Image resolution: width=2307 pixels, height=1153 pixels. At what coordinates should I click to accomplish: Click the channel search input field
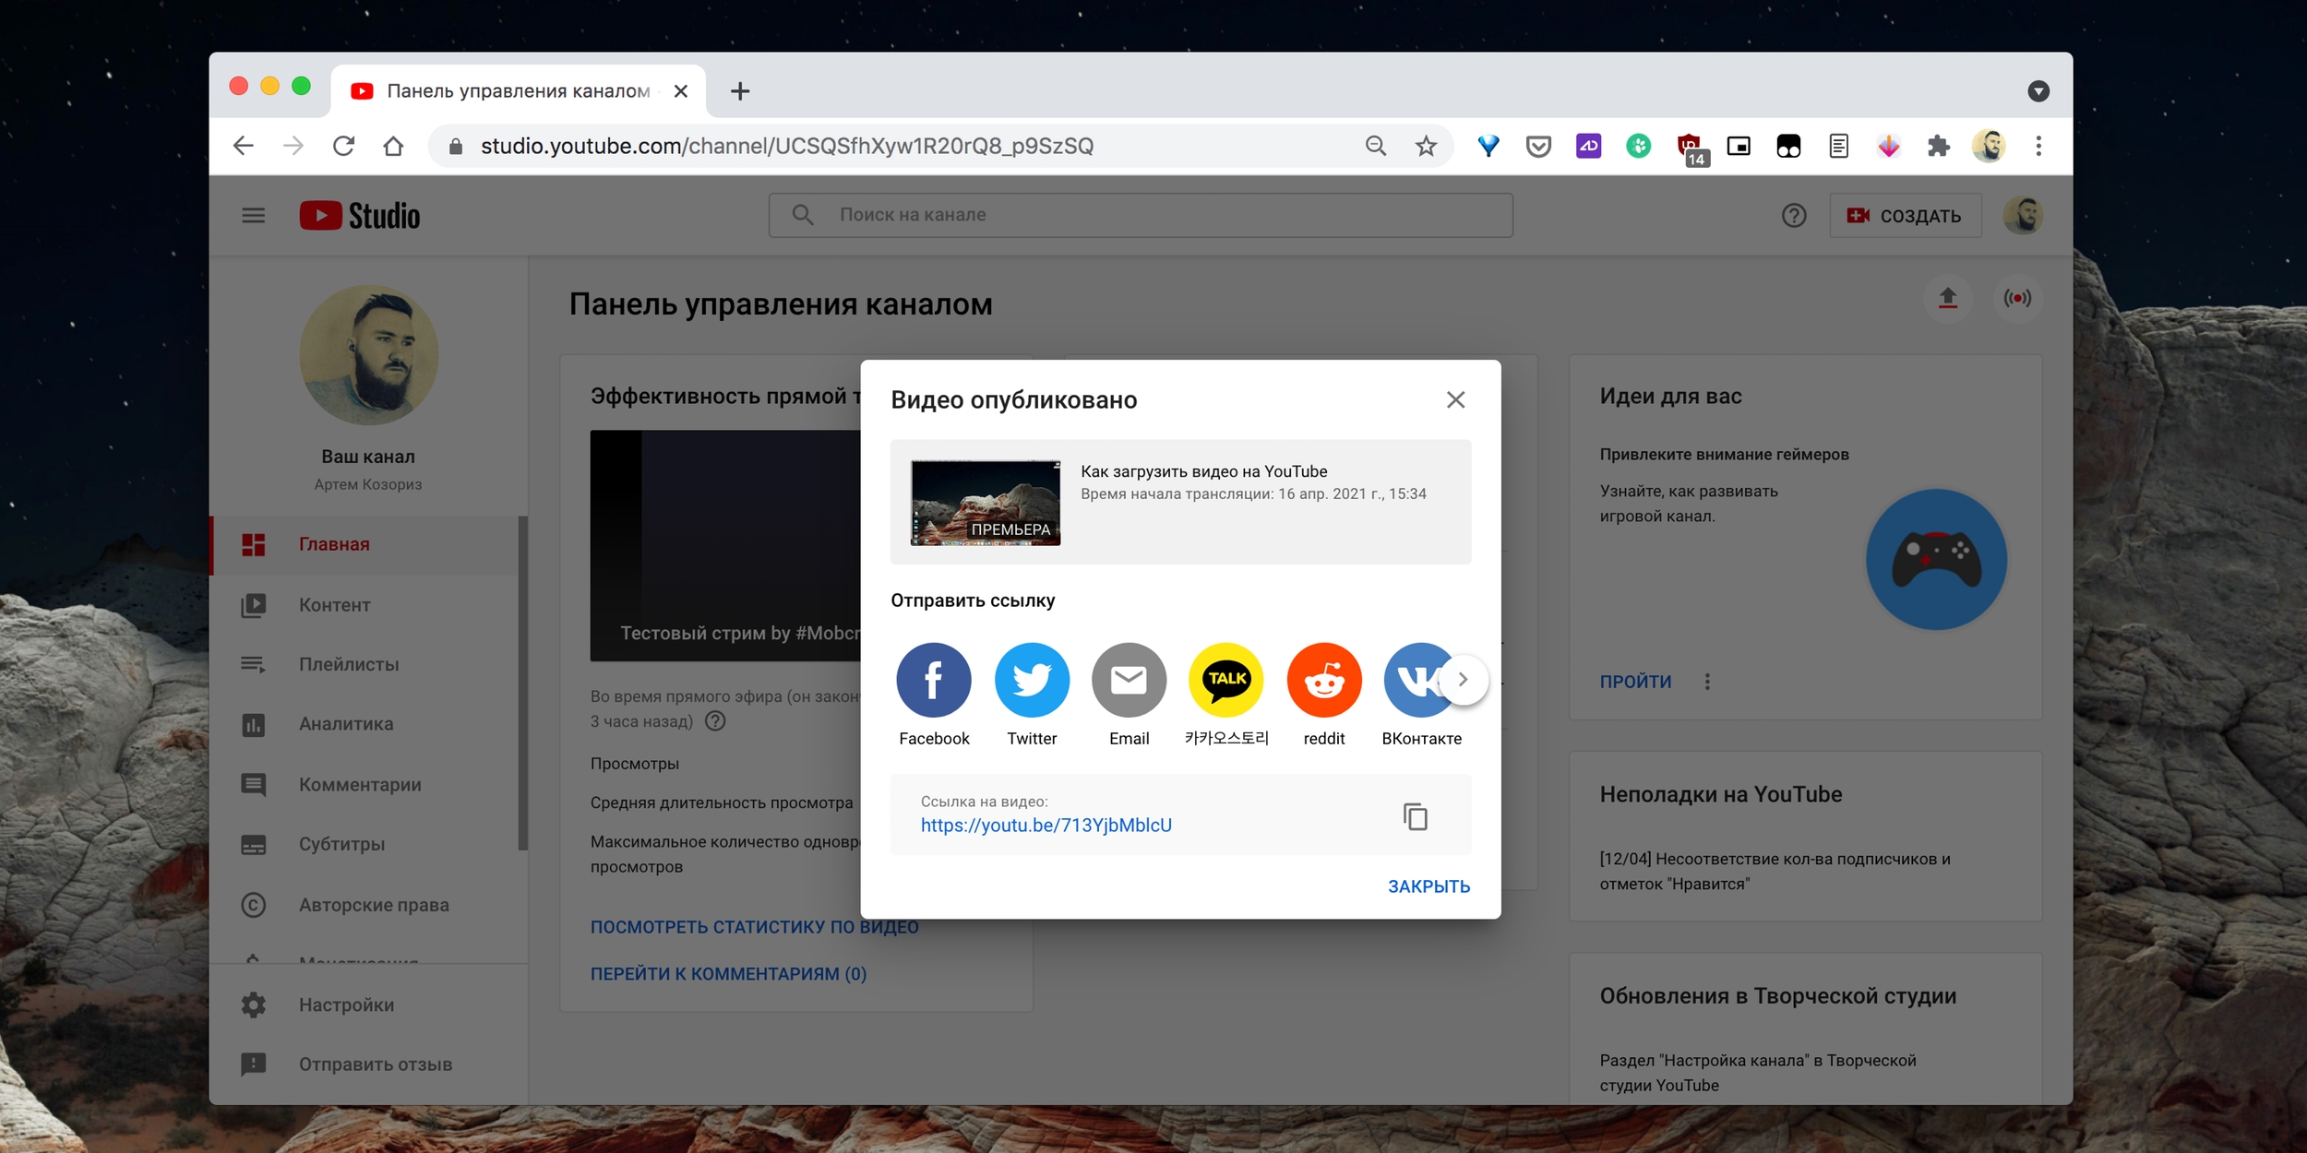[x=1141, y=216]
